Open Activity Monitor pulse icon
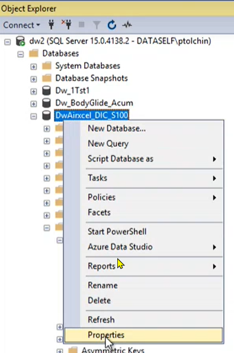Screen dimensions: 234x353 tap(127, 25)
